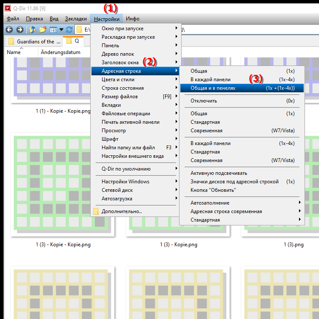Choose Отключить (0x) address bar option

click(242, 101)
